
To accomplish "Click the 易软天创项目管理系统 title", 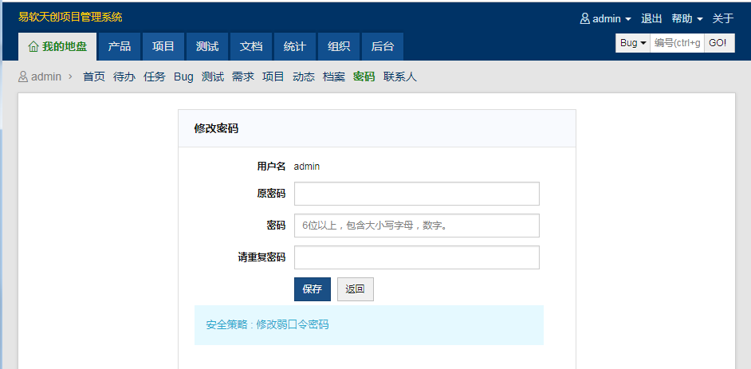I will [x=70, y=18].
